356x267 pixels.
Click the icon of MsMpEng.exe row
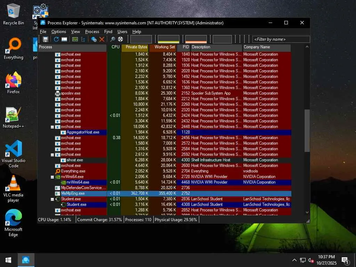(x=58, y=193)
